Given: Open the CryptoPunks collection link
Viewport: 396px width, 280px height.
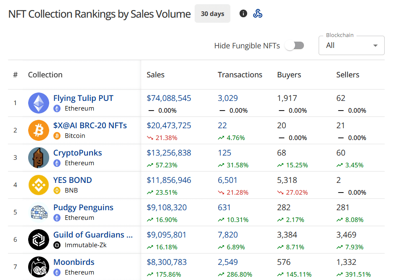Looking at the screenshot, I should (77, 153).
